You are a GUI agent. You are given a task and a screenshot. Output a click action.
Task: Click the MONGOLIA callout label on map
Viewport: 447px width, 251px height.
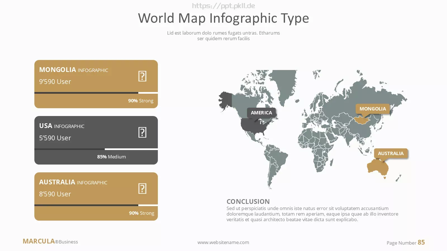pos(373,109)
